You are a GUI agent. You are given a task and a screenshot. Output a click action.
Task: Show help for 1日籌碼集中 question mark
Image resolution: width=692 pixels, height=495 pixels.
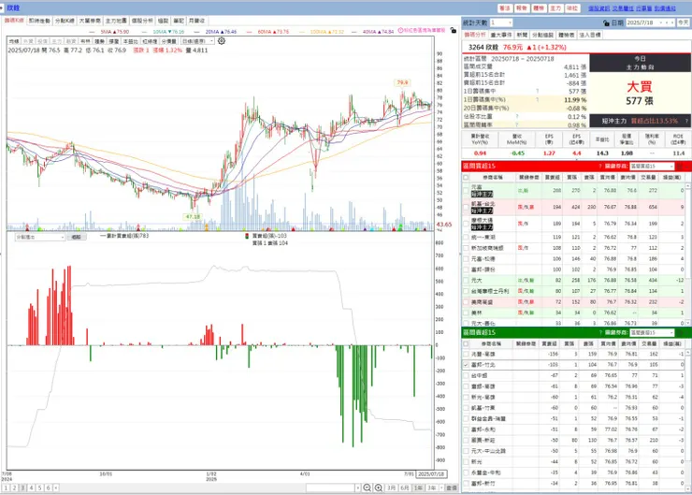(x=537, y=92)
